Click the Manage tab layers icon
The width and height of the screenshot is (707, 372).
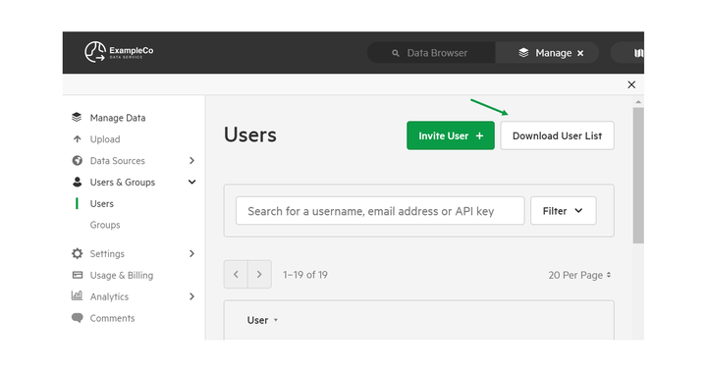(523, 53)
